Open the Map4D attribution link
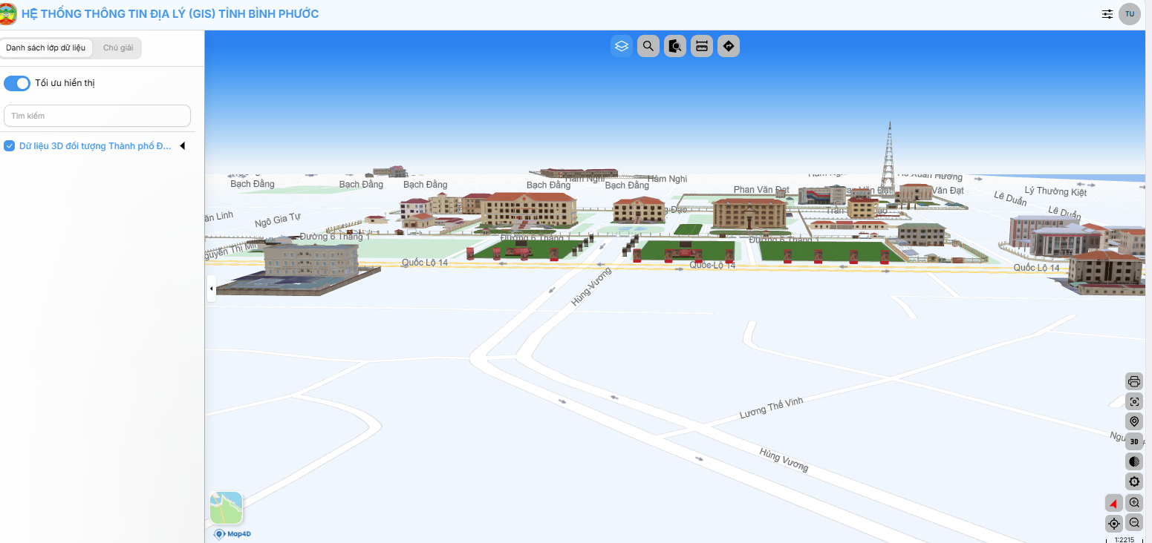 230,532
